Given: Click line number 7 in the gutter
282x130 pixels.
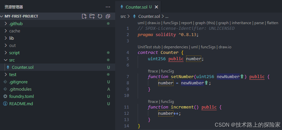Looking at the screenshot, I should [128, 77].
